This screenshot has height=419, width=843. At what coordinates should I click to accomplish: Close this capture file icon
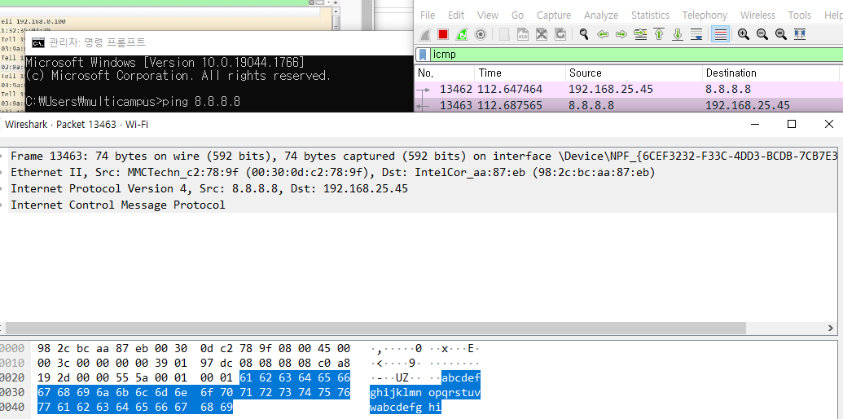tap(542, 34)
